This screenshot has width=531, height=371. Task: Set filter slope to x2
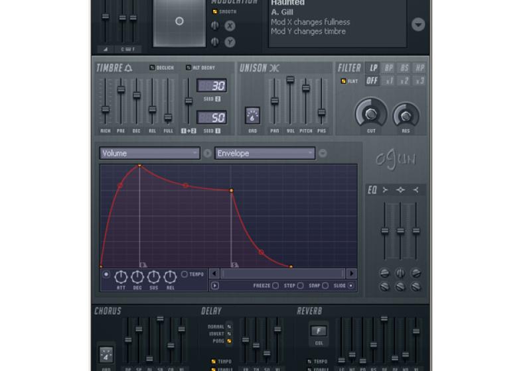(x=404, y=81)
